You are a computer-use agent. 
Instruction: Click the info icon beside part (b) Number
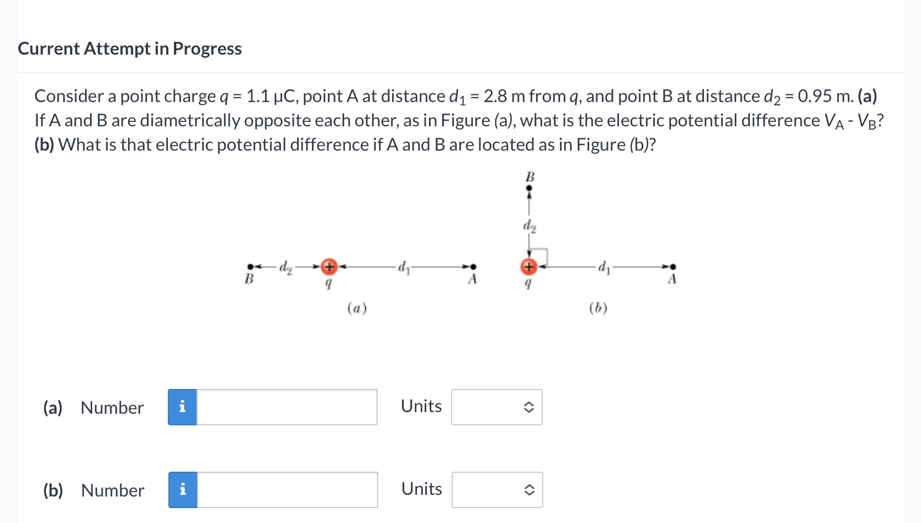182,489
